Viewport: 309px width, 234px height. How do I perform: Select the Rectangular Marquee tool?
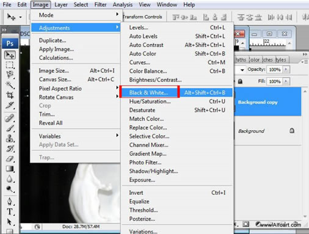[10, 65]
